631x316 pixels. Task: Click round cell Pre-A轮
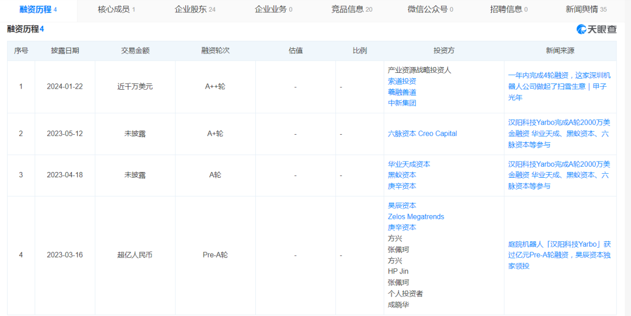coord(215,255)
